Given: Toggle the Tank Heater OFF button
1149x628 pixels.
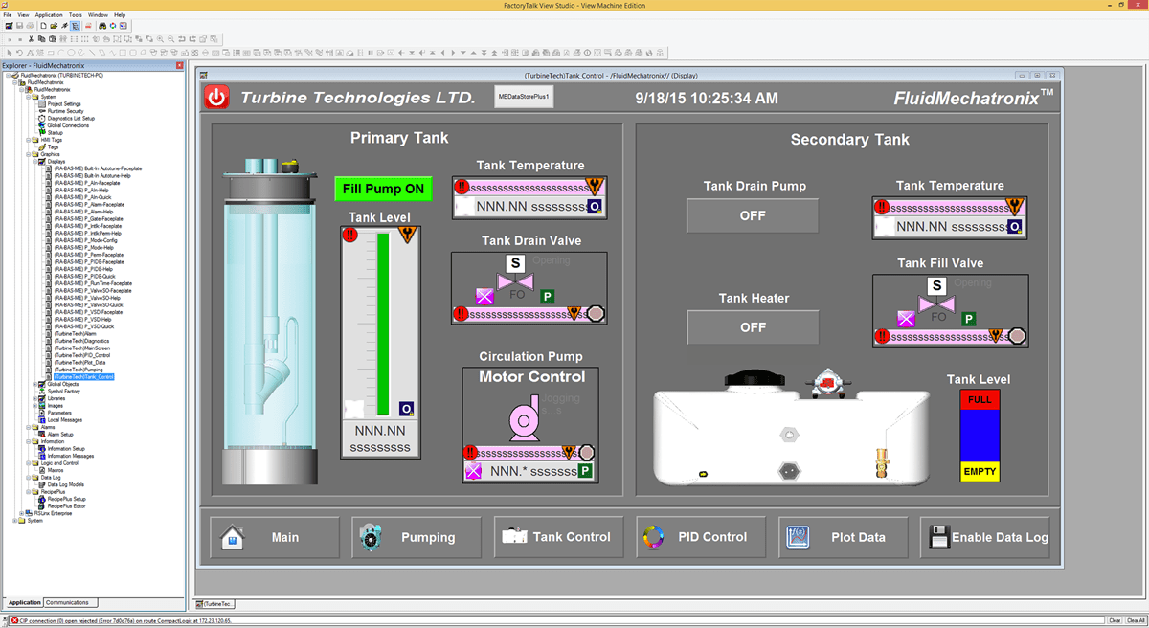Looking at the screenshot, I should [x=753, y=327].
